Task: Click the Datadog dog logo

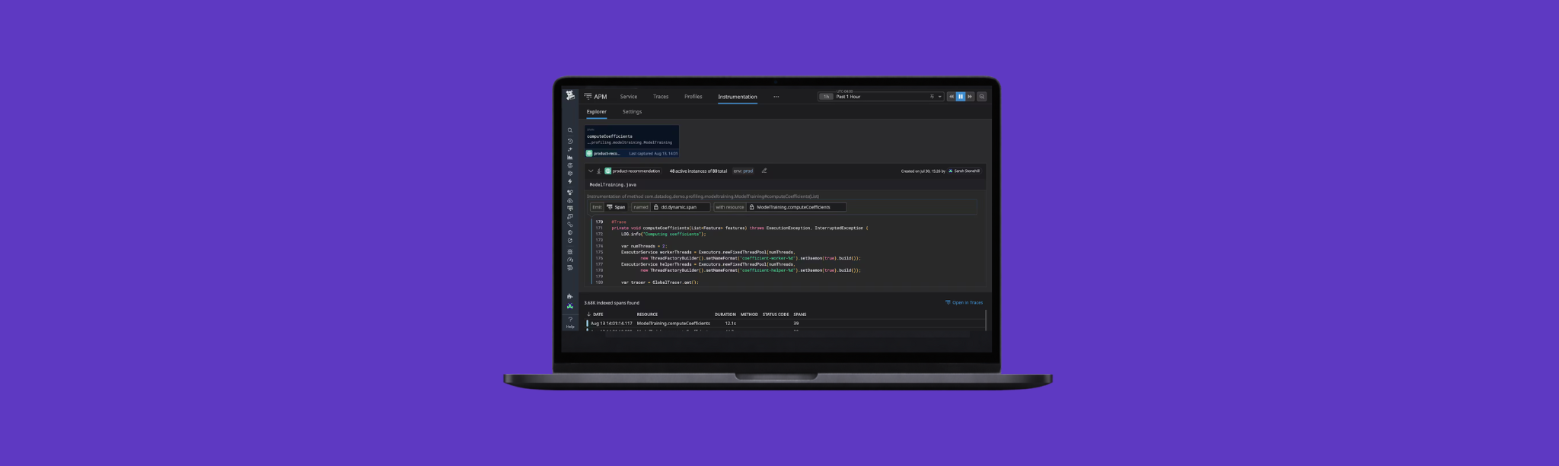Action: click(x=570, y=95)
